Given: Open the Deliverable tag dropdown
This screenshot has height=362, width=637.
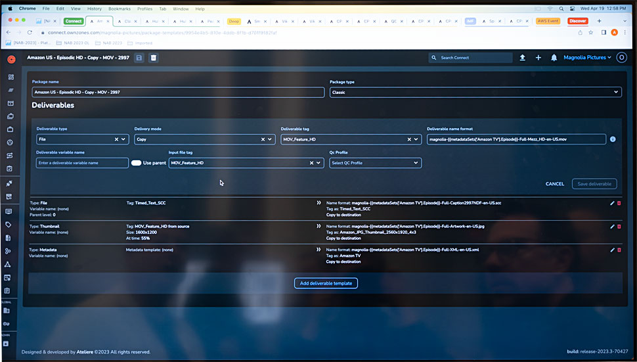Looking at the screenshot, I should (x=416, y=139).
